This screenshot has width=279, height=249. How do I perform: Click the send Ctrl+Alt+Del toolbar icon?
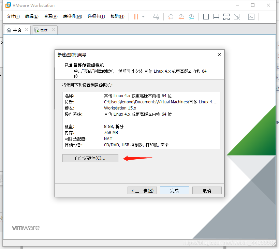coord(156,17)
